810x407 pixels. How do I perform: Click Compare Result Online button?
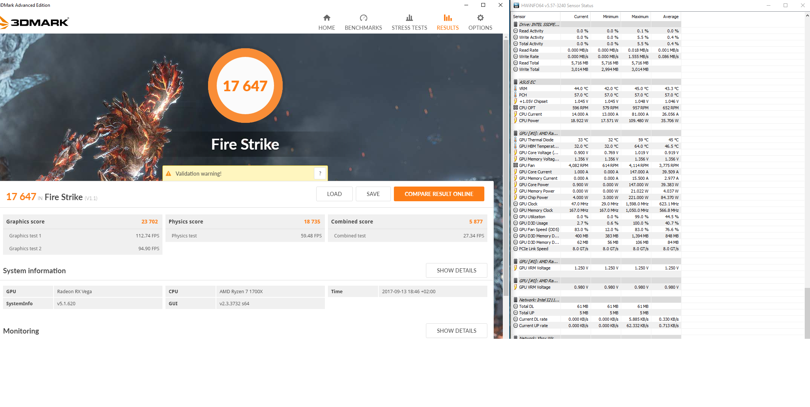tap(439, 194)
